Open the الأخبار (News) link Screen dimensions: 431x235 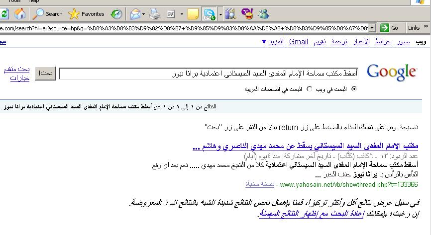361,42
